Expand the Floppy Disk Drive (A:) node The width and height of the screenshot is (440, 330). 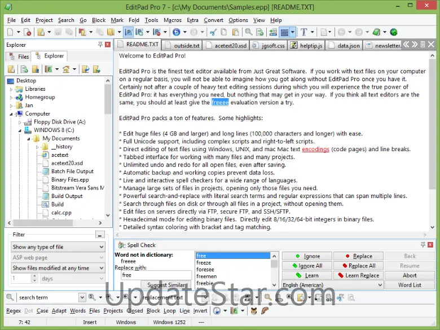coord(20,122)
